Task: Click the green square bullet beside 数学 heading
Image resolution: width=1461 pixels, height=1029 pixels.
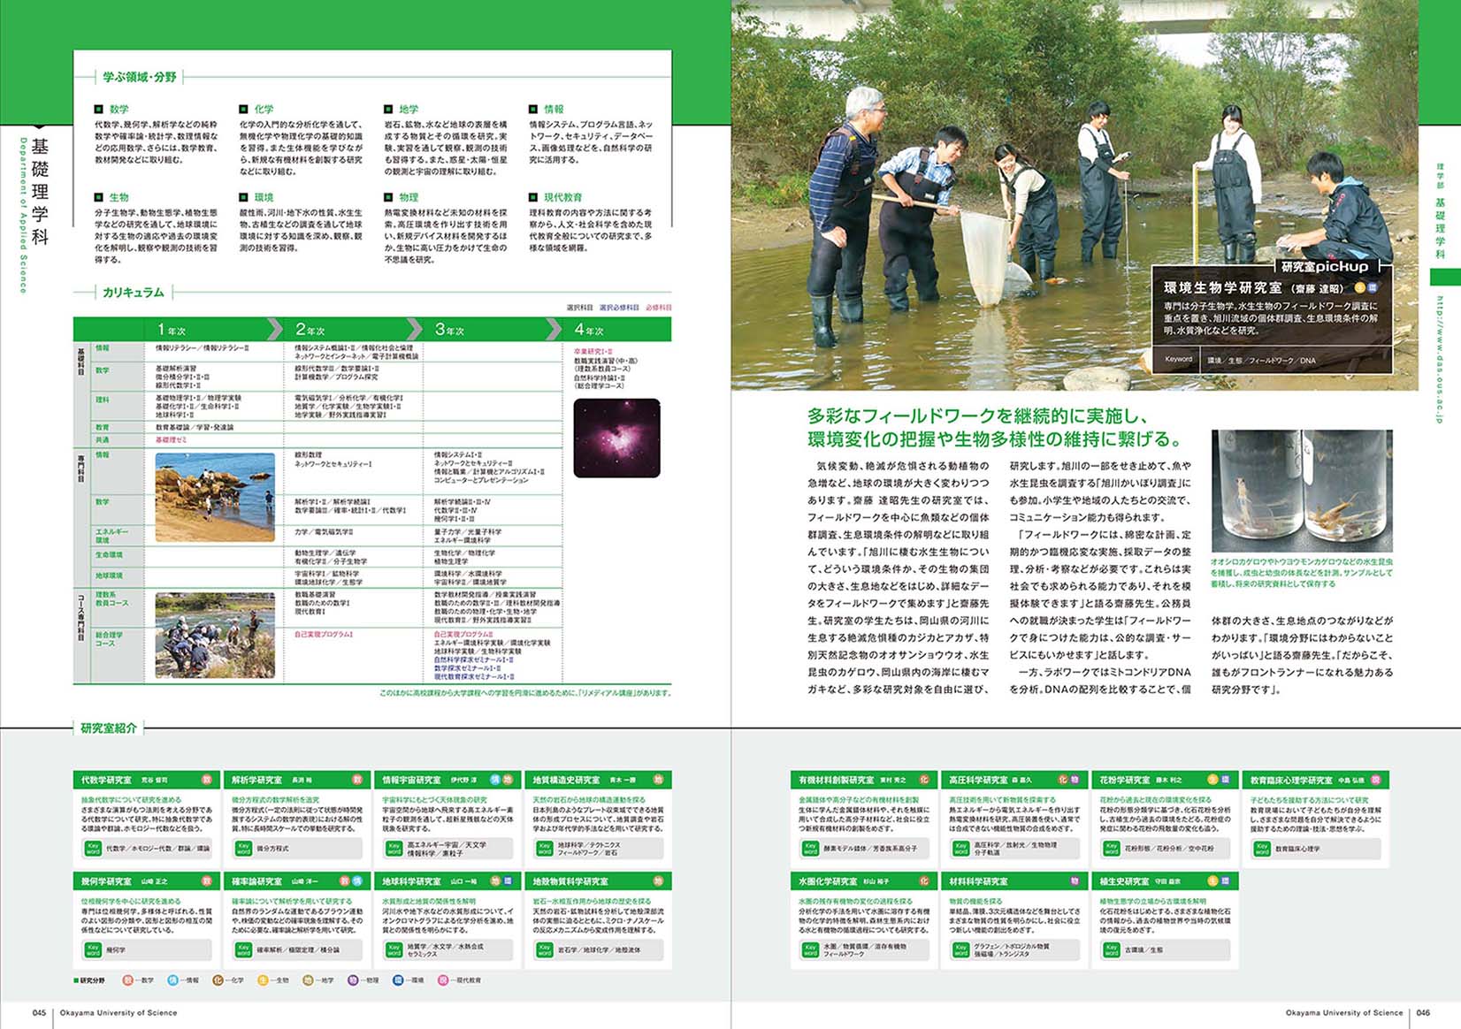Action: click(99, 110)
